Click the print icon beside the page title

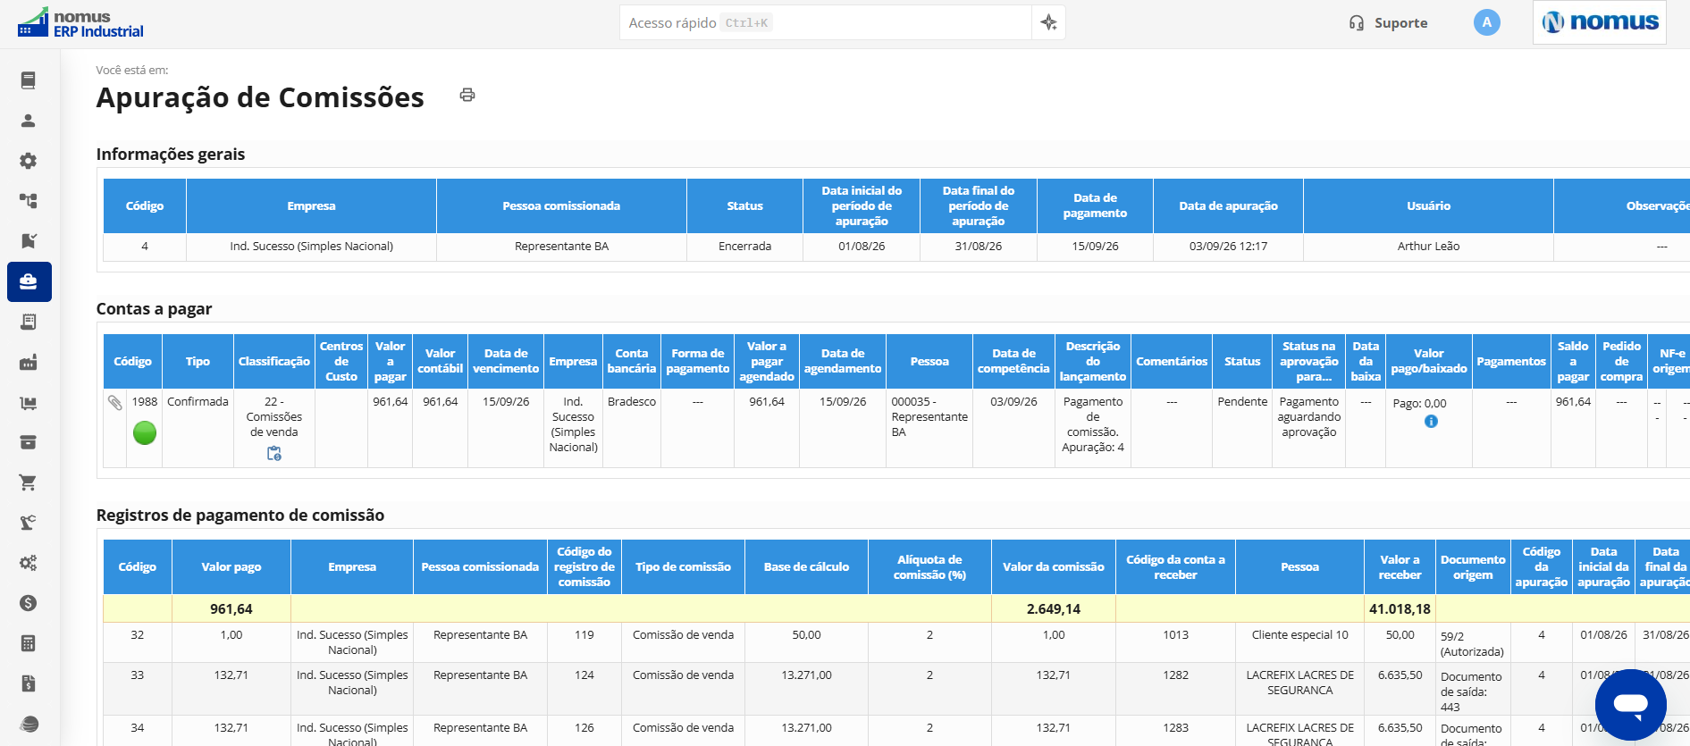click(x=467, y=95)
